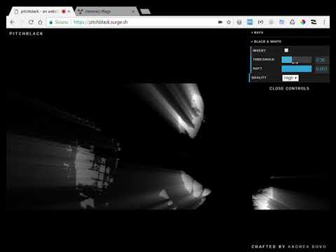Image resolution: width=336 pixels, height=252 pixels.
Task: Switch to the second browser tab
Action: click(x=107, y=11)
